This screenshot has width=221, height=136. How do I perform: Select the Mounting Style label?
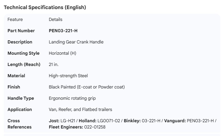(23, 53)
